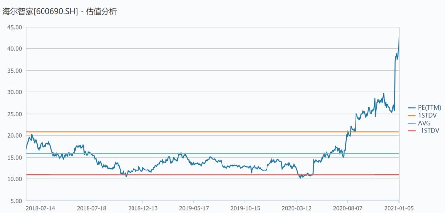This screenshot has width=445, height=213.
Task: Click the 2018-02-14 date label
Action: click(40, 208)
